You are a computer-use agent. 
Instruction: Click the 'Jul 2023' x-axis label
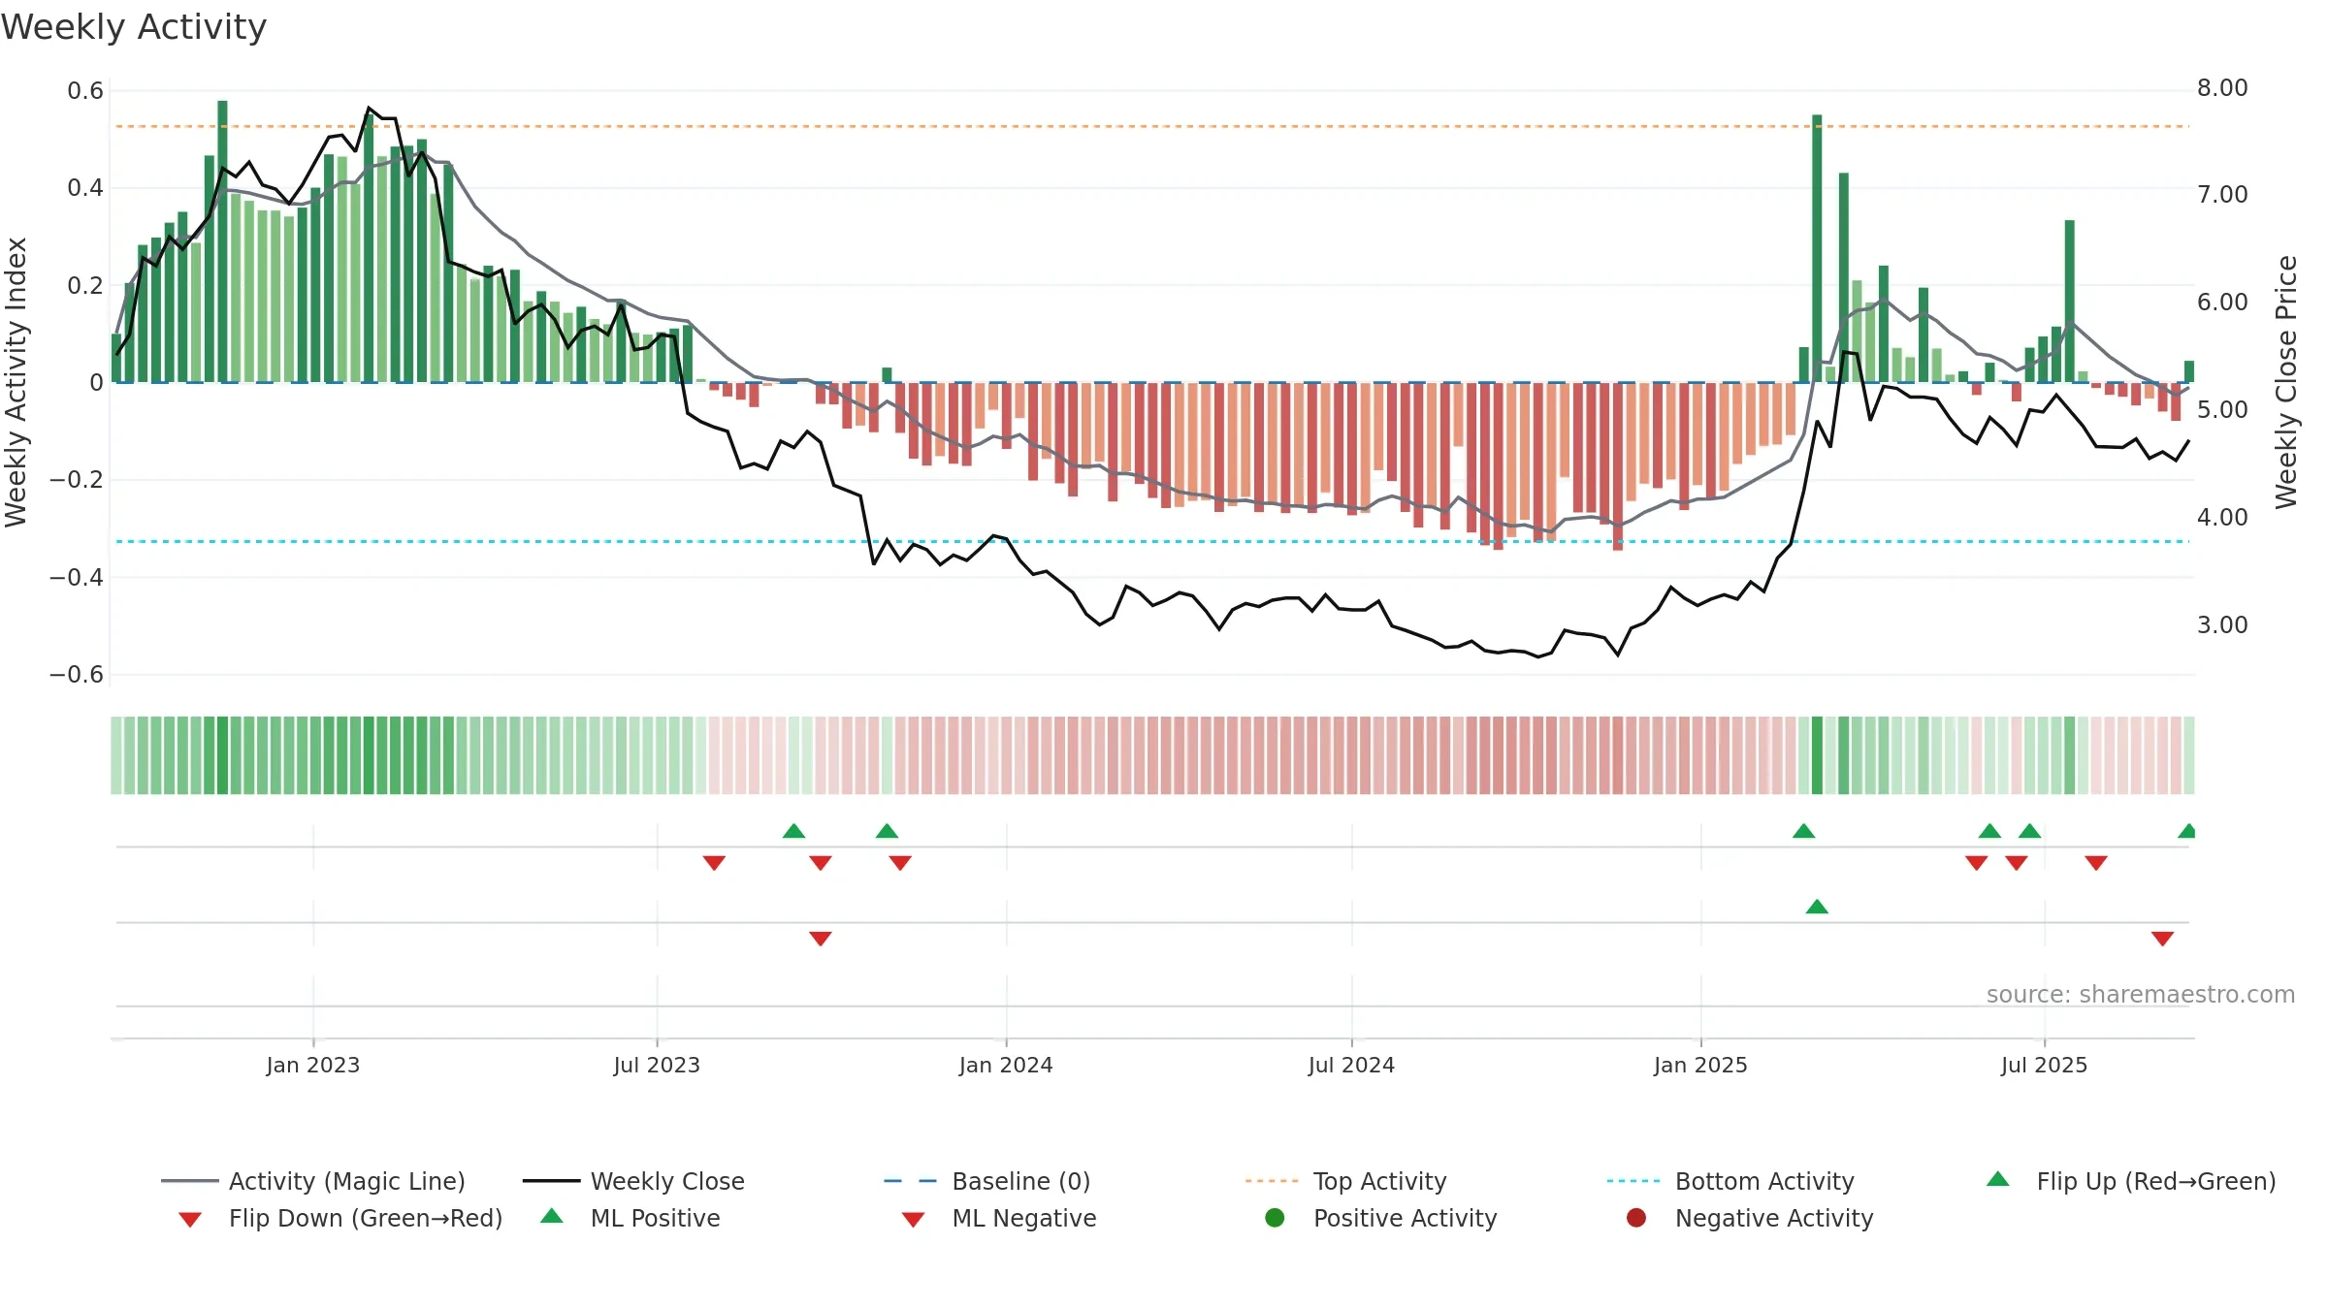(657, 1065)
